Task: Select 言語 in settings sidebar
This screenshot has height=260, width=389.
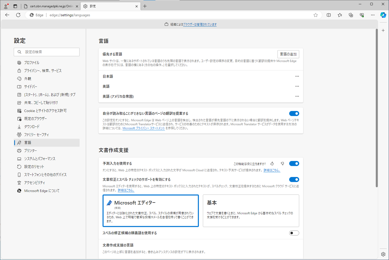Action: 47,143
